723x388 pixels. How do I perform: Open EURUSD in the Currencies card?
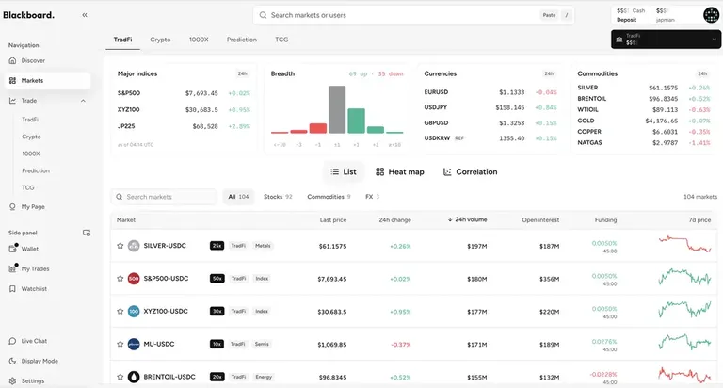coord(490,92)
